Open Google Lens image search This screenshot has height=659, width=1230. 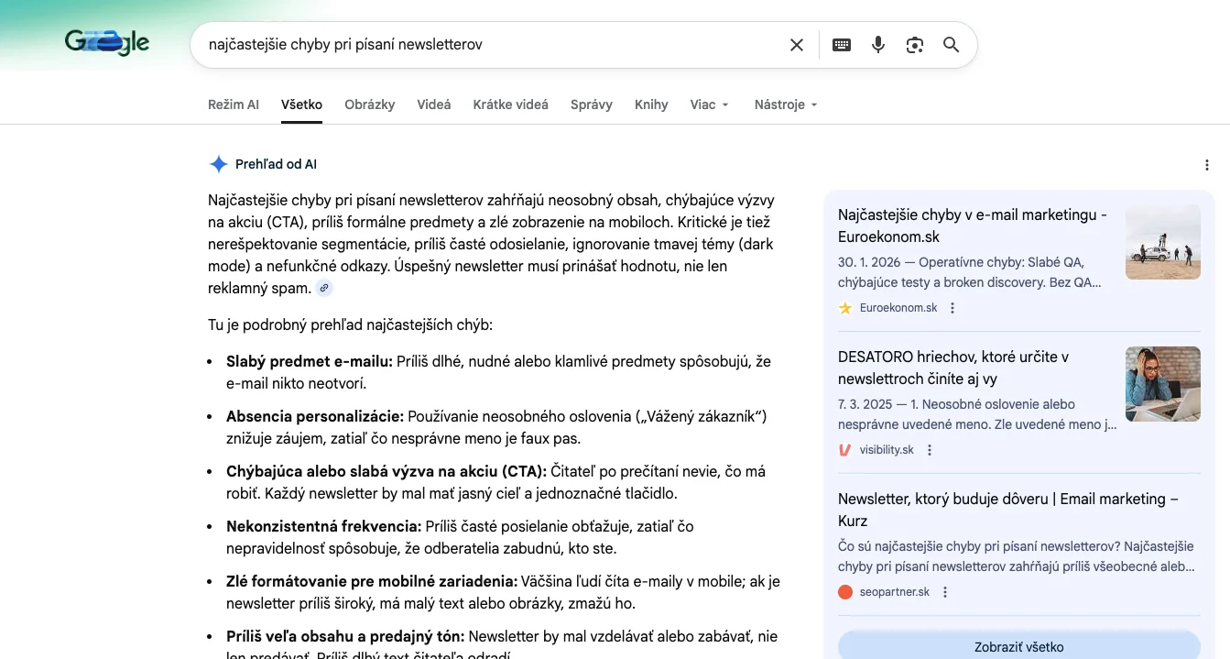914,45
